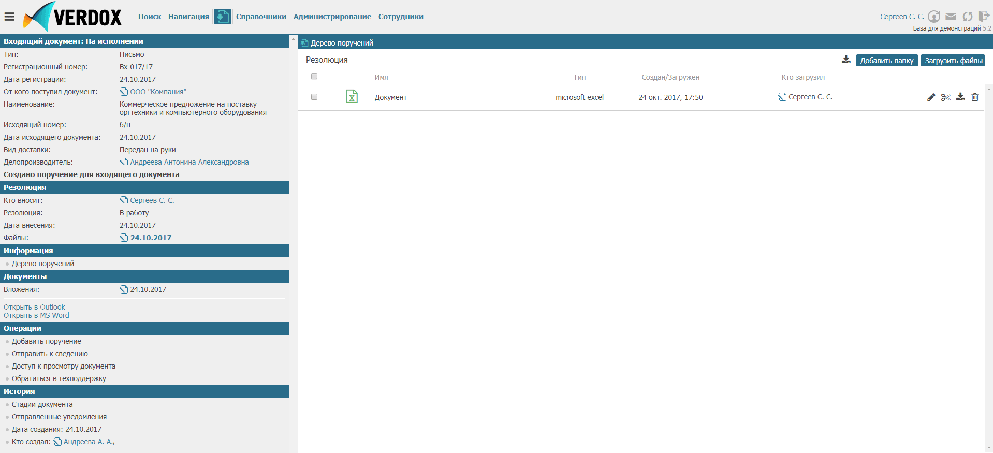Toggle the select-all checkbox in table header

tap(314, 76)
